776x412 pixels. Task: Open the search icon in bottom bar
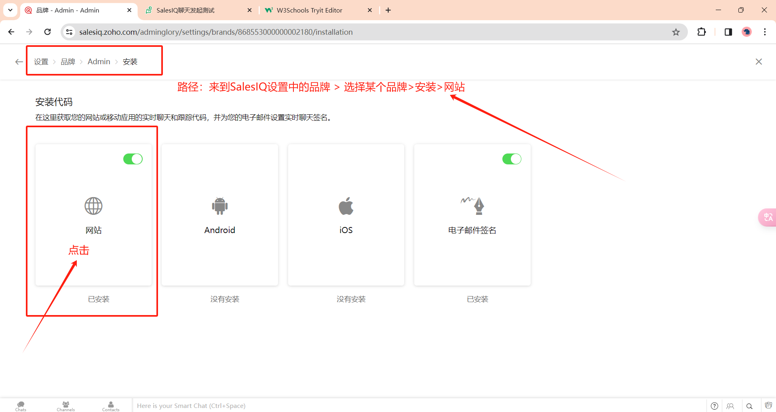click(749, 406)
